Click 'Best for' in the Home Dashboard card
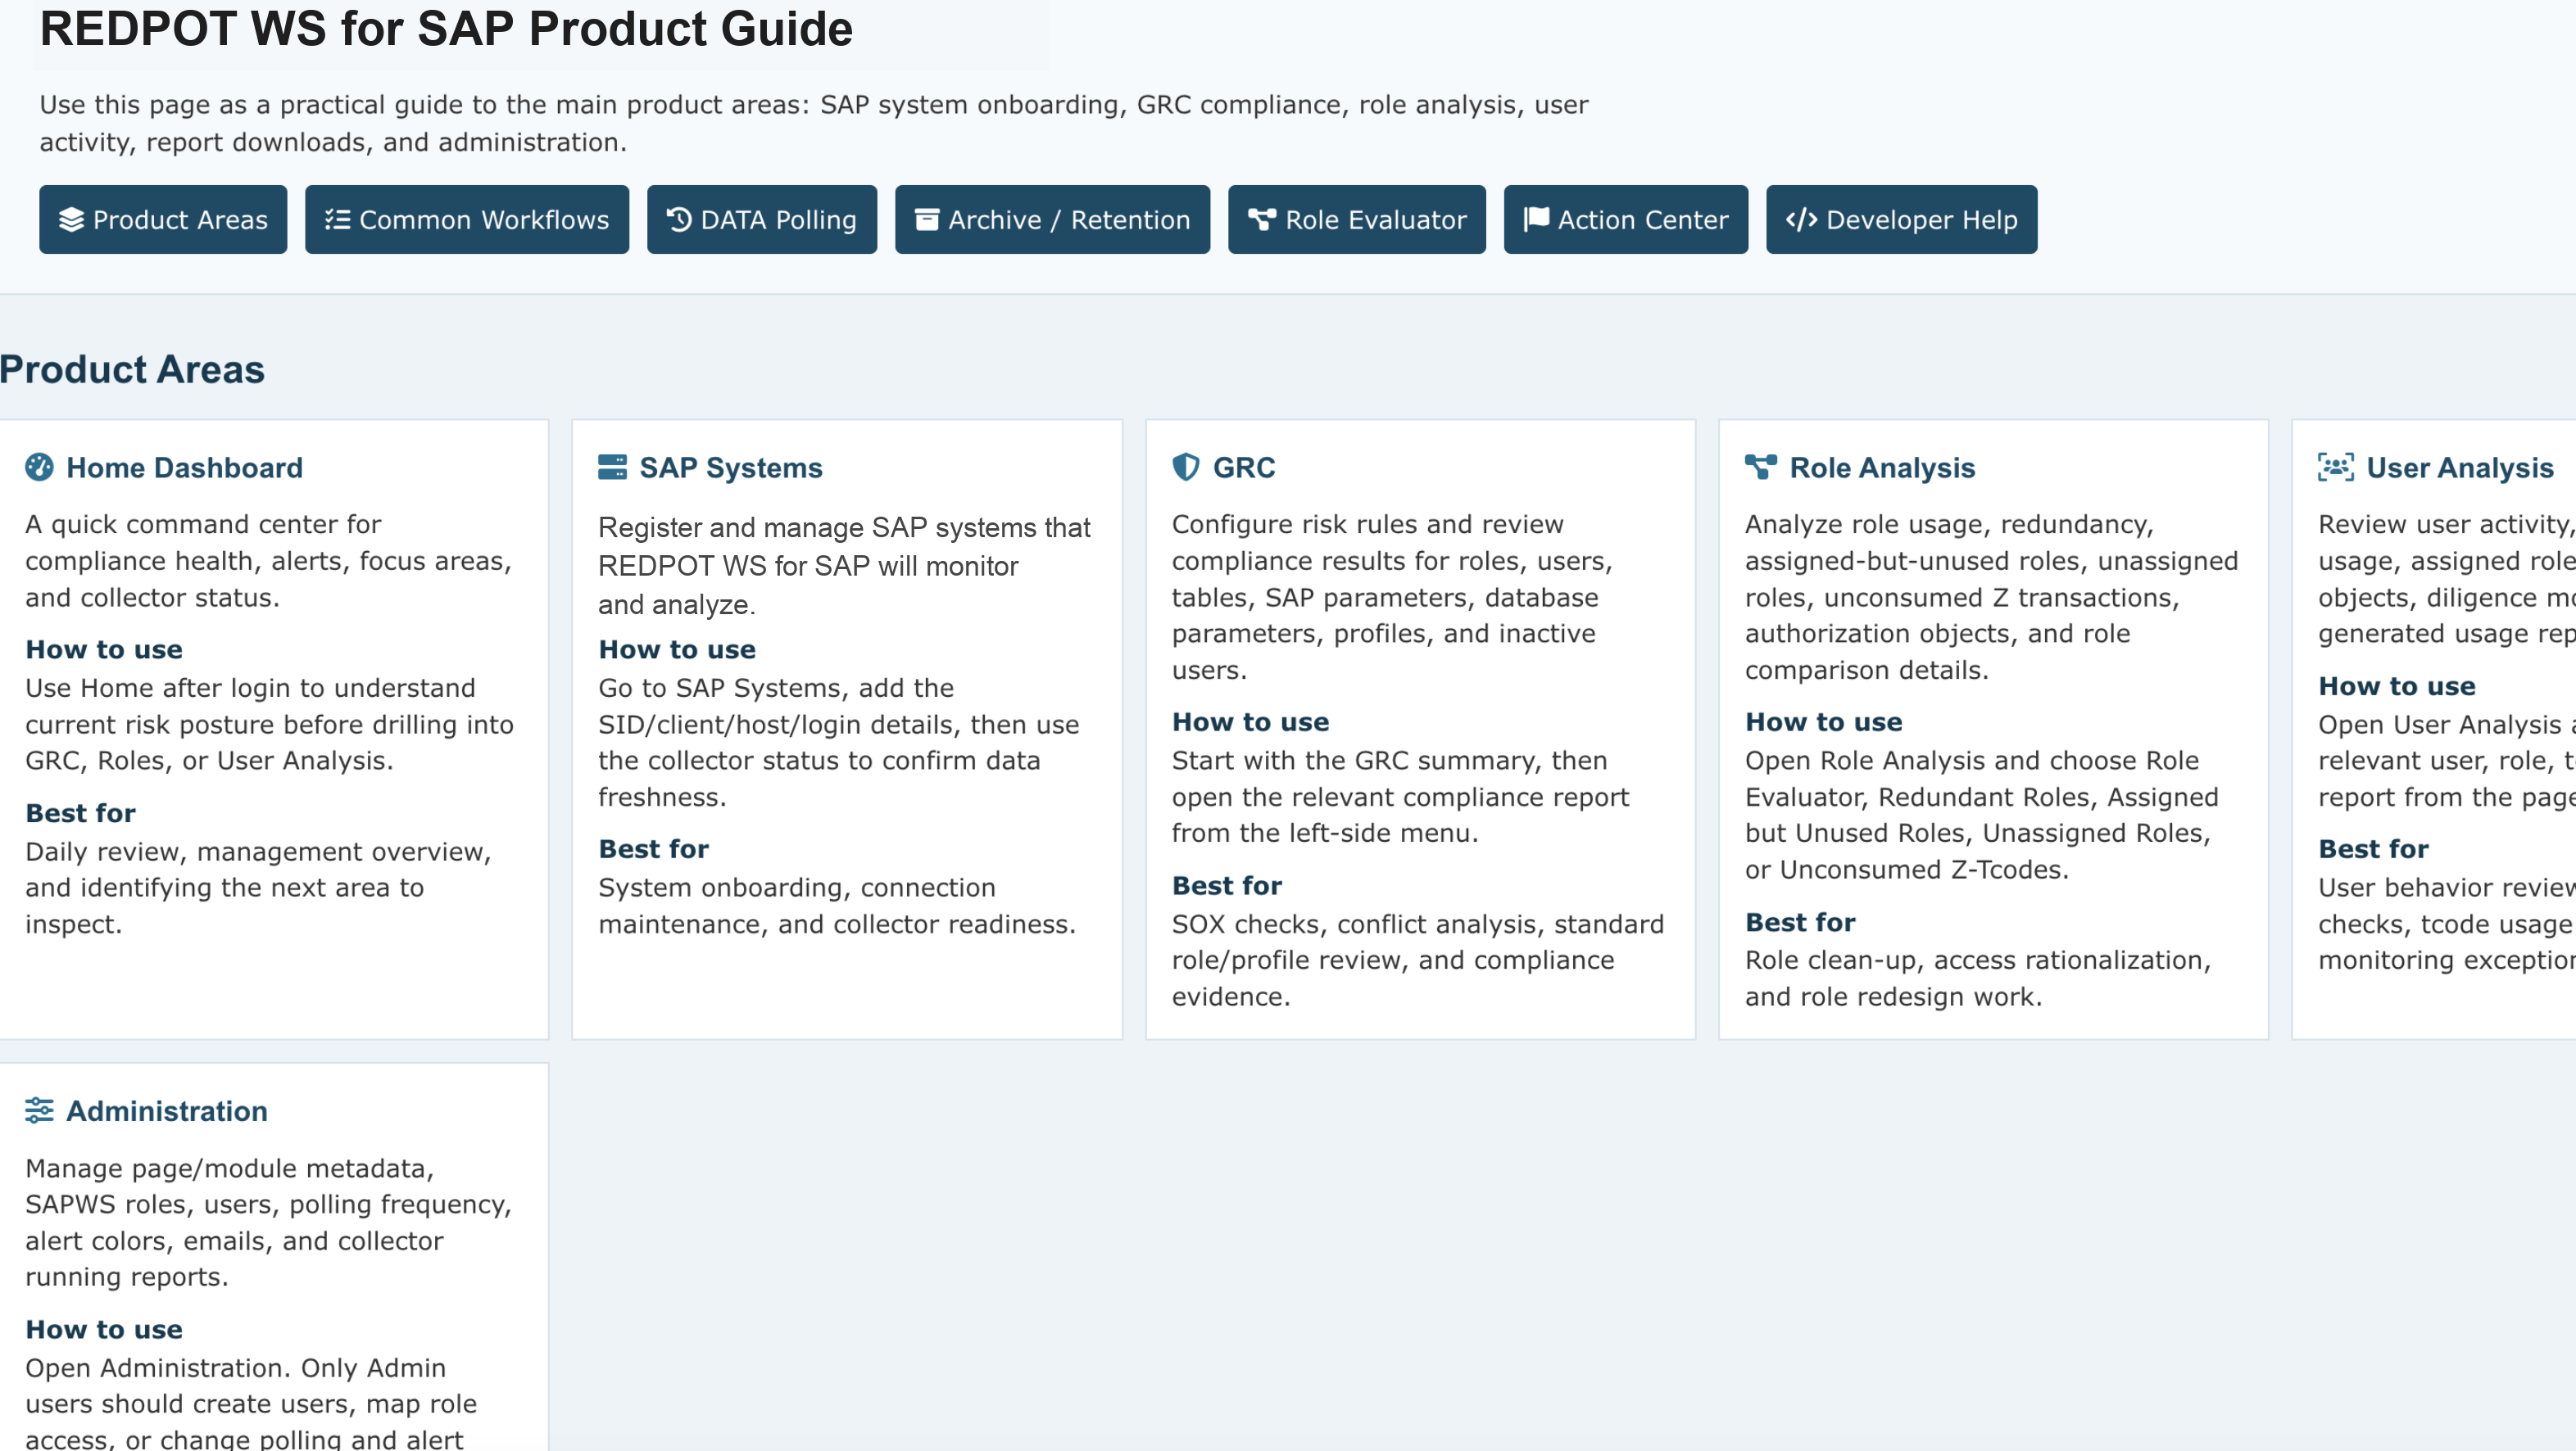 tap(80, 812)
